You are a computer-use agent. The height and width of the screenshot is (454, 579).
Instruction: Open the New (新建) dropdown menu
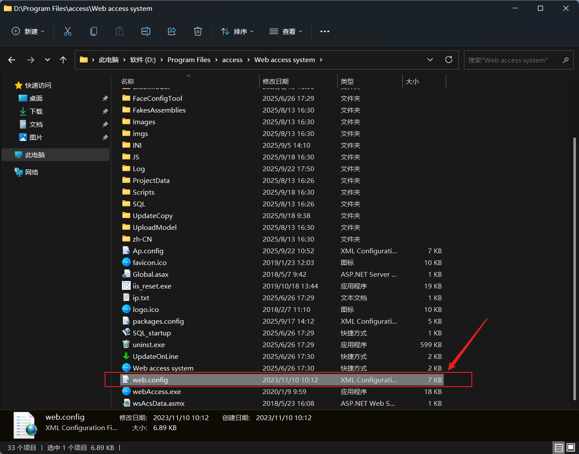28,31
